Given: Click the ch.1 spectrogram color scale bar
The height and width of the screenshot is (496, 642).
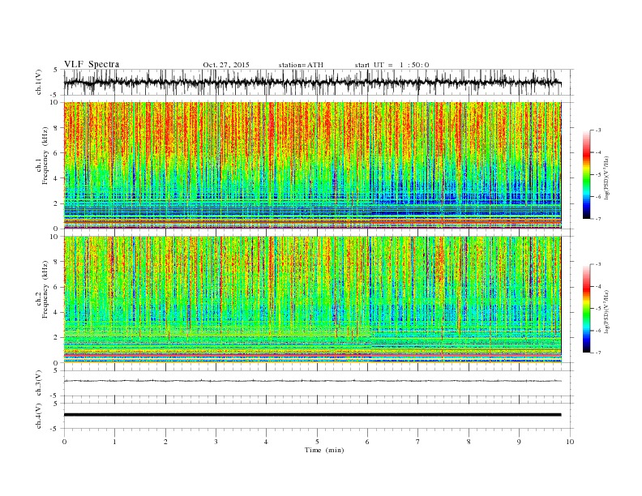Looking at the screenshot, I should point(586,174).
